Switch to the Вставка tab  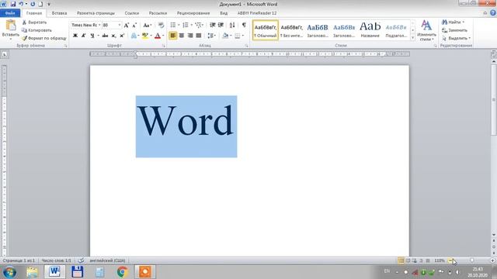coord(59,13)
